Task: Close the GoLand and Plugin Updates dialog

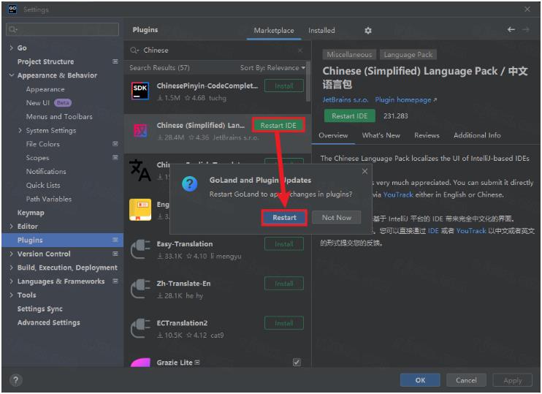Action: click(364, 171)
